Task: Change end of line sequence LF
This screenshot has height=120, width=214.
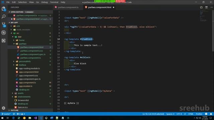Action: [x=185, y=114]
